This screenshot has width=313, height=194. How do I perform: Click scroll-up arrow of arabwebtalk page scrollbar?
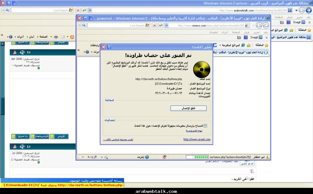click(x=2, y=44)
